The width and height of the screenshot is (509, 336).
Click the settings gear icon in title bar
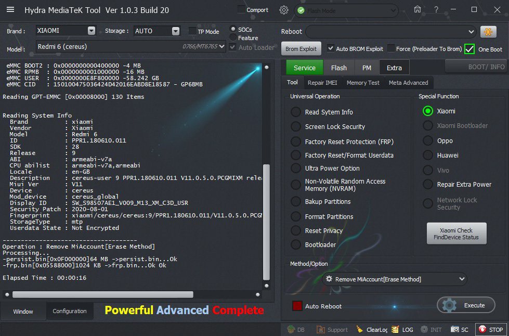(283, 10)
